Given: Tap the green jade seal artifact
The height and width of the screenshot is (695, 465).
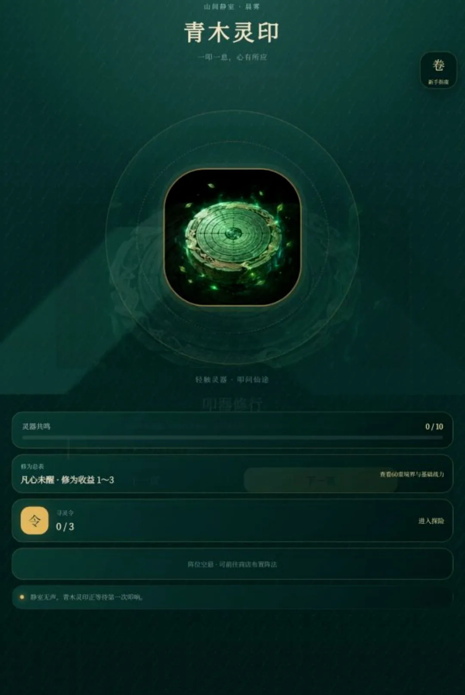Looking at the screenshot, I should pyautogui.click(x=232, y=237).
